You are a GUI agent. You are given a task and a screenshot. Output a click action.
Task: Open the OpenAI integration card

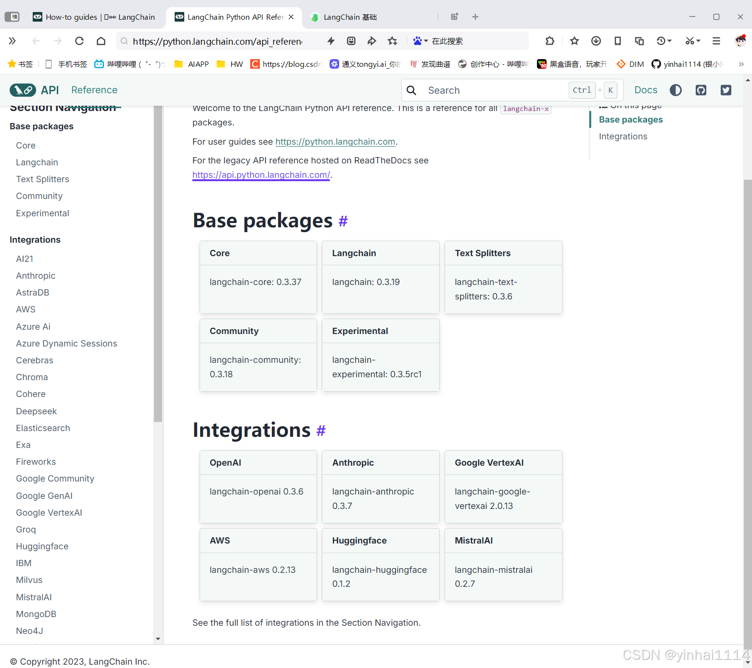(x=258, y=487)
